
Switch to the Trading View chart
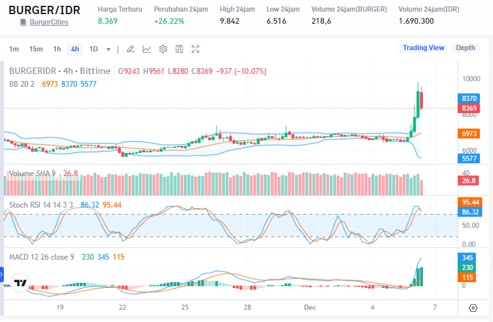pos(424,48)
